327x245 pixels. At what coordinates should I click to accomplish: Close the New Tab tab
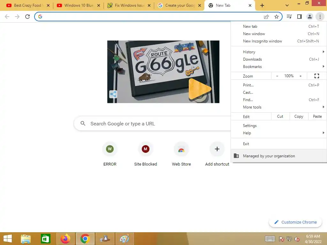tap(250, 5)
